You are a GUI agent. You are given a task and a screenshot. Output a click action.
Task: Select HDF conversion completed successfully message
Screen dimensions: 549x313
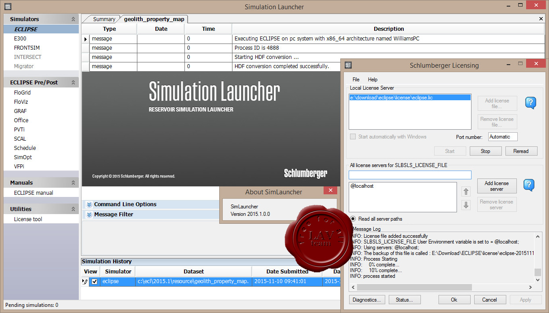click(282, 66)
